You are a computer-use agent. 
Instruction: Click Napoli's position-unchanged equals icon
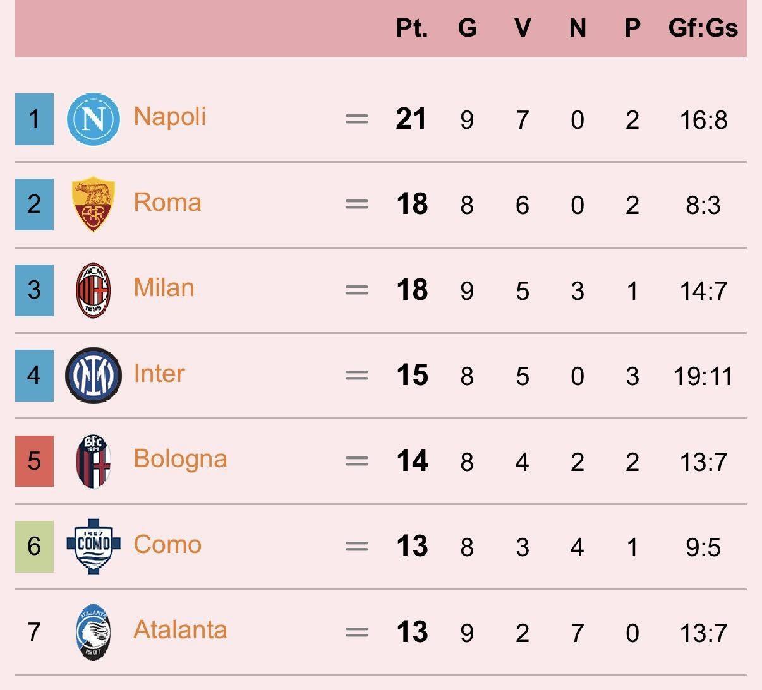pyautogui.click(x=357, y=119)
